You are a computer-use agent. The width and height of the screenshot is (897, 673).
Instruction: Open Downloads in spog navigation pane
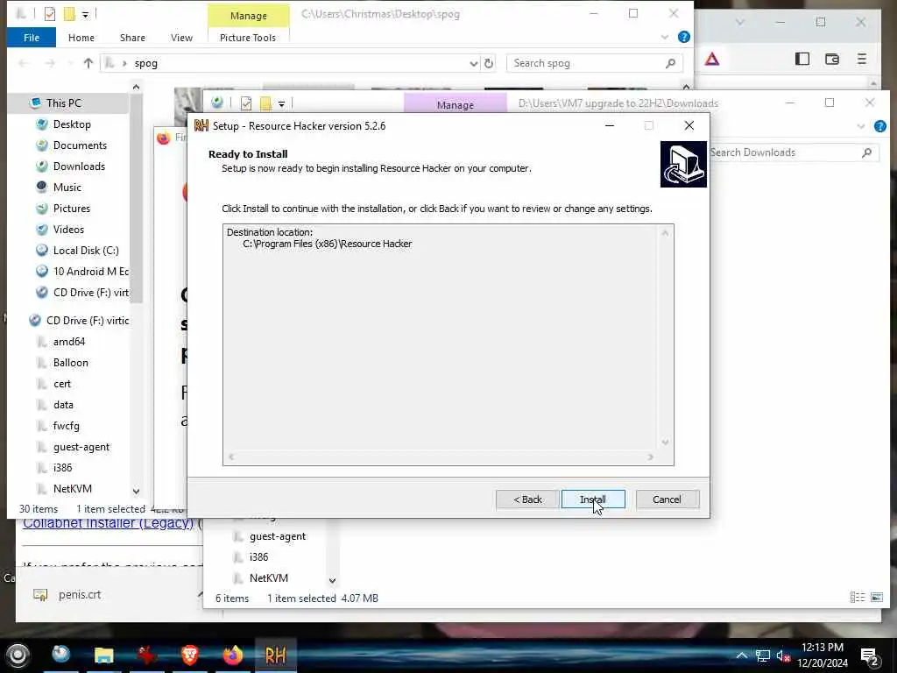click(x=79, y=166)
